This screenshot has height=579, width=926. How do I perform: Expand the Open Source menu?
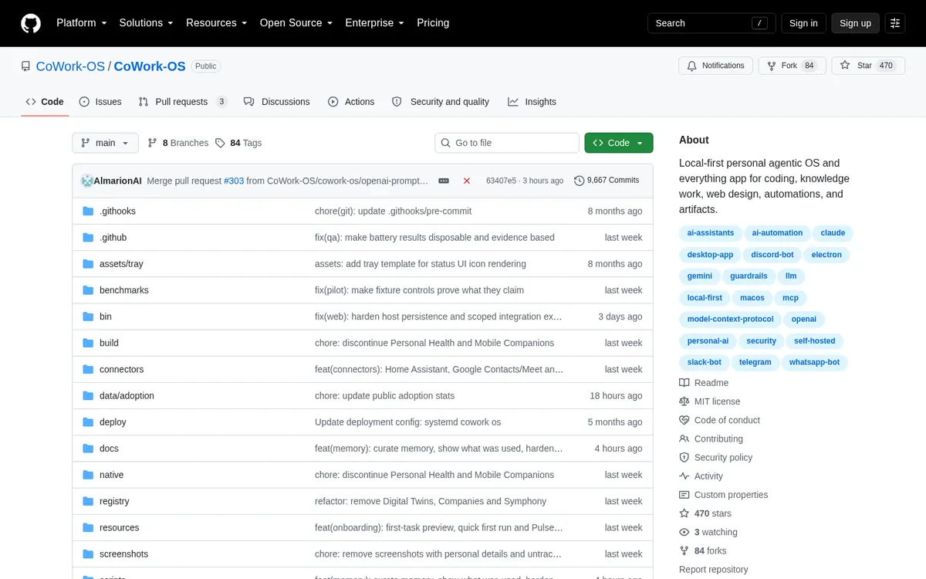[x=296, y=23]
